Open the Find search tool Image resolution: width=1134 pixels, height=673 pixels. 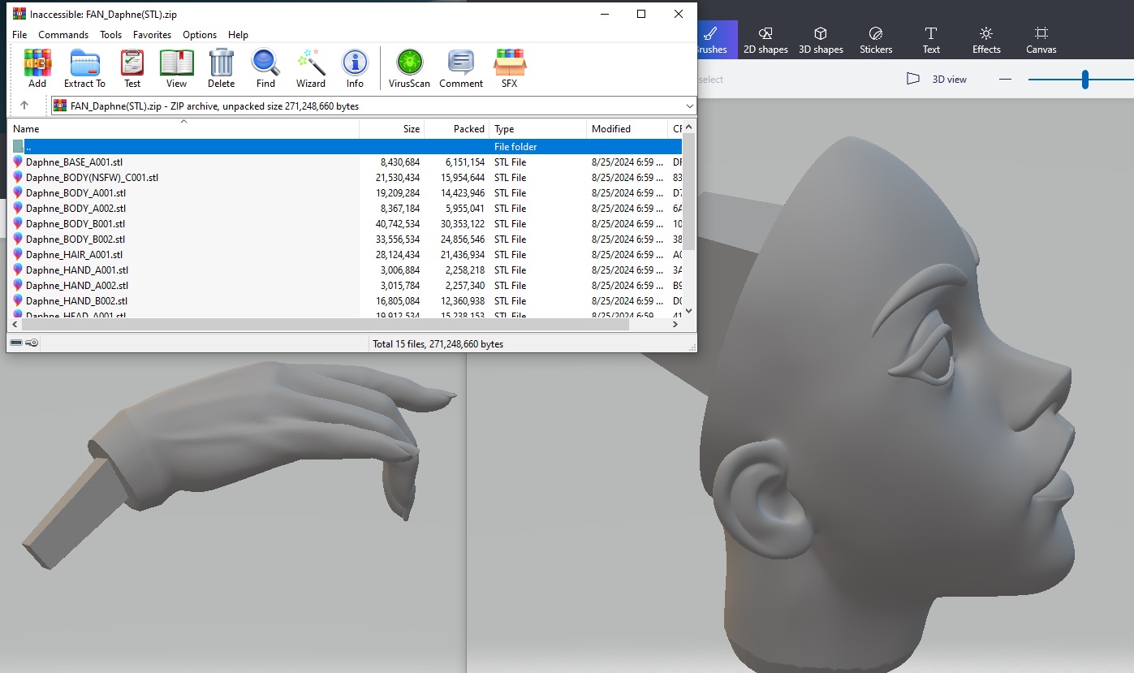265,68
